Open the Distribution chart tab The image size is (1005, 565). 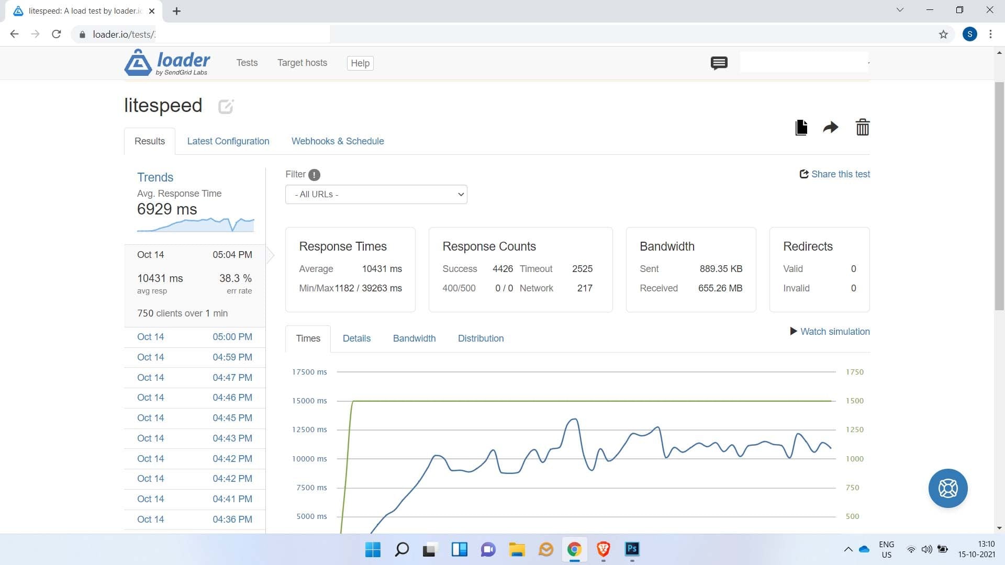click(481, 338)
